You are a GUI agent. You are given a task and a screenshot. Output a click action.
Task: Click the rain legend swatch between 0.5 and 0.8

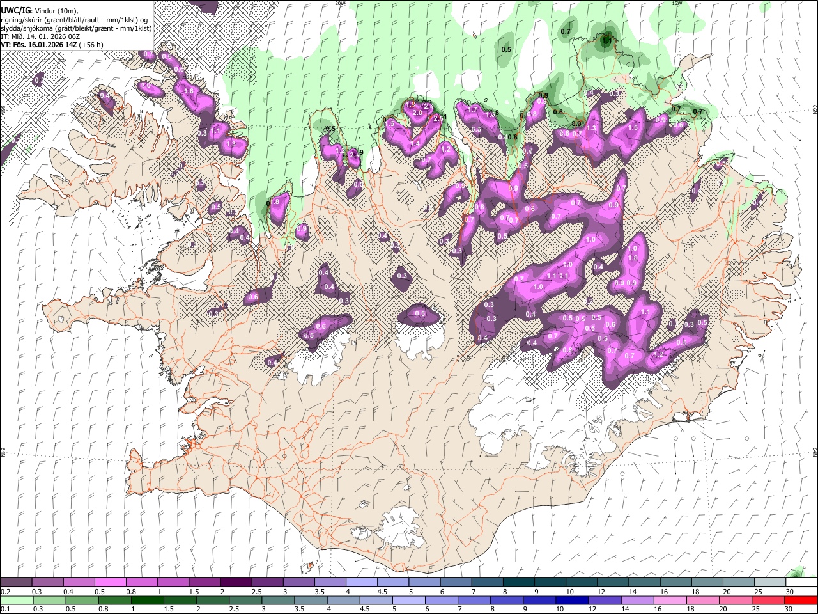tap(82, 600)
